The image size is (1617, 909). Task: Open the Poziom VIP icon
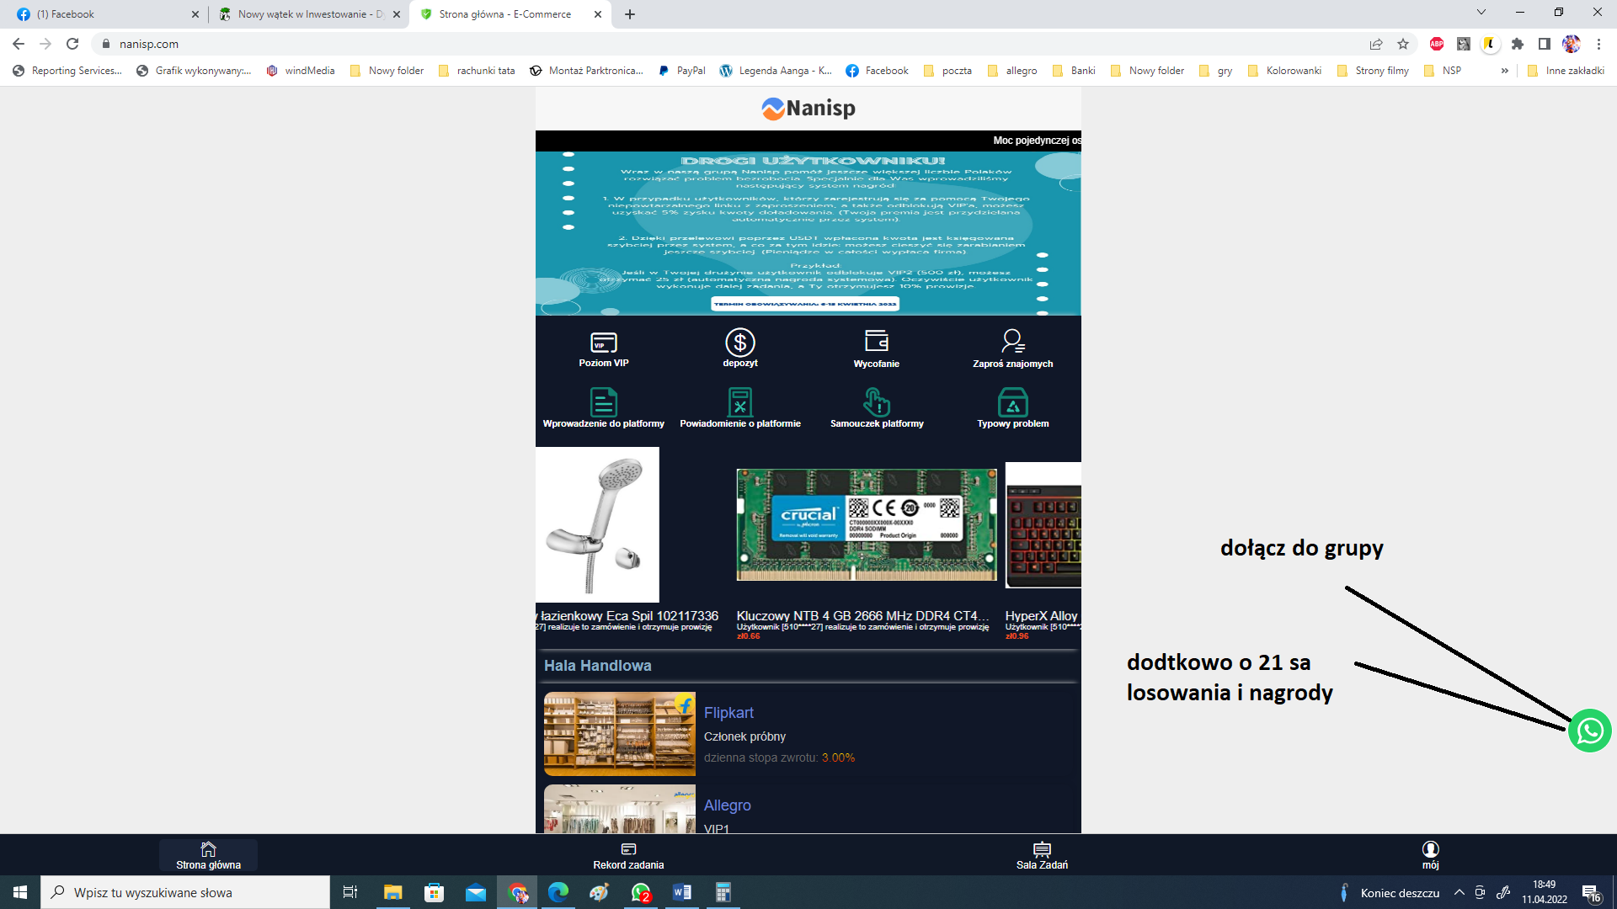click(x=604, y=343)
